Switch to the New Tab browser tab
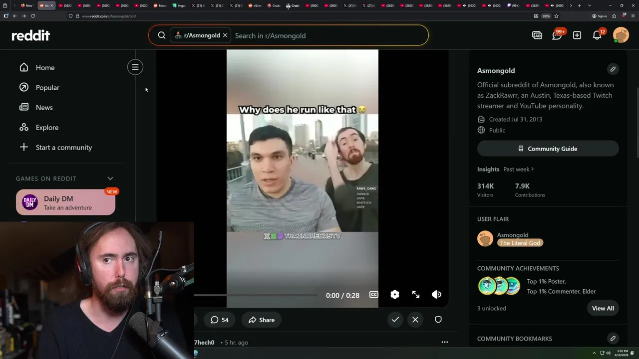The width and height of the screenshot is (639, 359). [x=27, y=5]
